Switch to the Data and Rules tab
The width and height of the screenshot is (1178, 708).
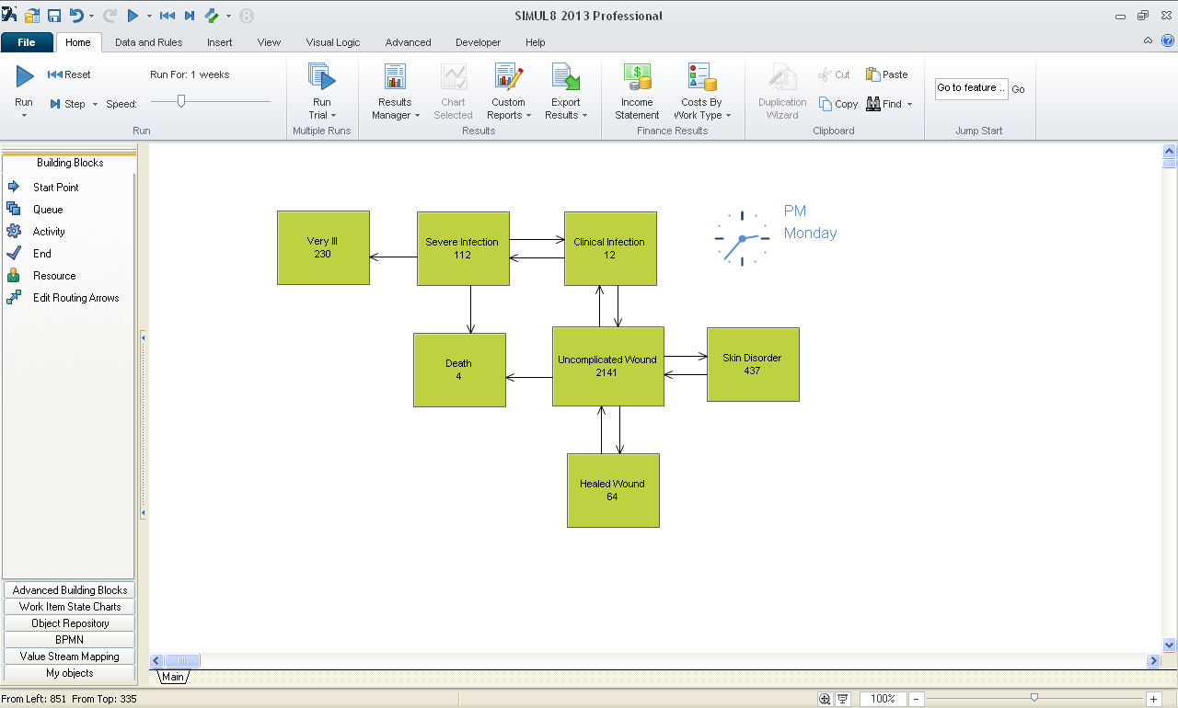(x=148, y=42)
